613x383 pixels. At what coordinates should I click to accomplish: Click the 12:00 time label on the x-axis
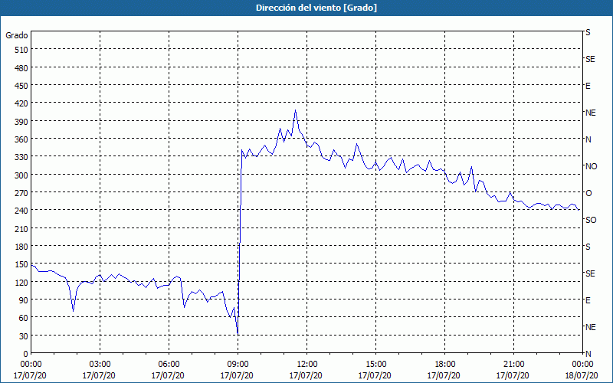(x=306, y=365)
